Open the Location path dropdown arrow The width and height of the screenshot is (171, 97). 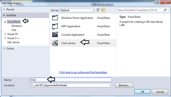coord(110,85)
